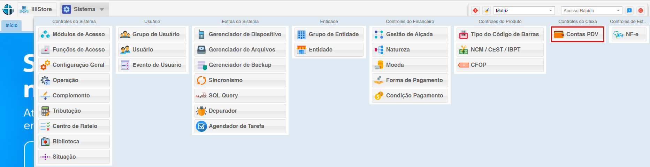Click the Grupo de Usuário button
This screenshot has height=167, width=650.
pyautogui.click(x=152, y=34)
